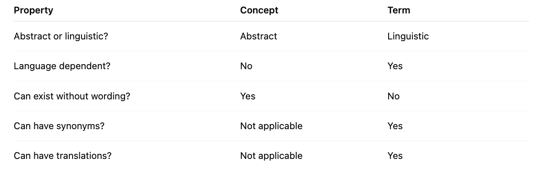The width and height of the screenshot is (538, 182).
Task: Select the 'Can exist without wording?' label
Action: pyautogui.click(x=72, y=96)
